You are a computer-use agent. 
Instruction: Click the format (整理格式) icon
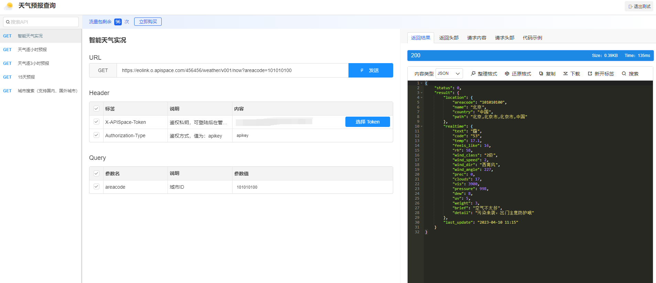(x=473, y=73)
